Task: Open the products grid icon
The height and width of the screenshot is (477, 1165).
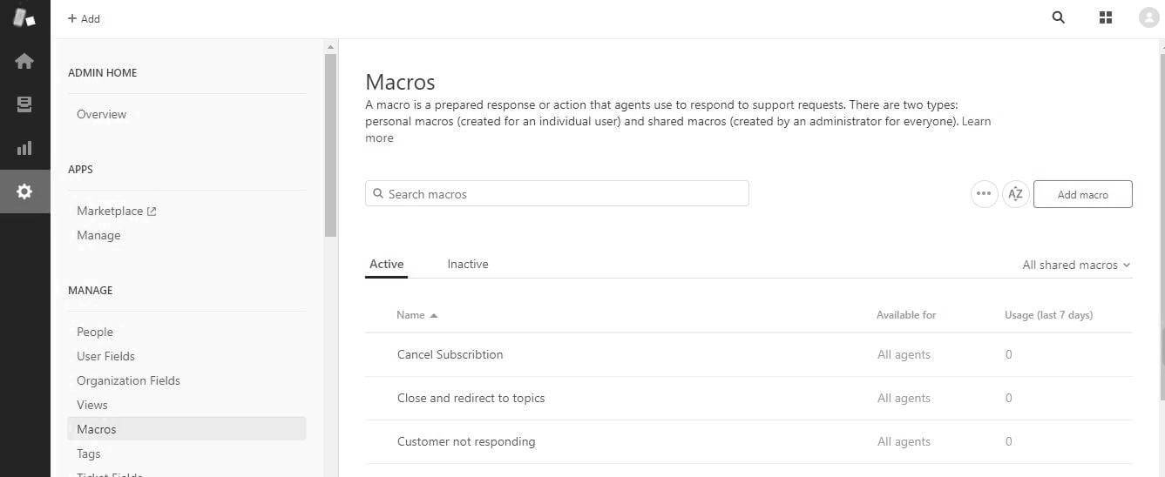Action: [1106, 17]
